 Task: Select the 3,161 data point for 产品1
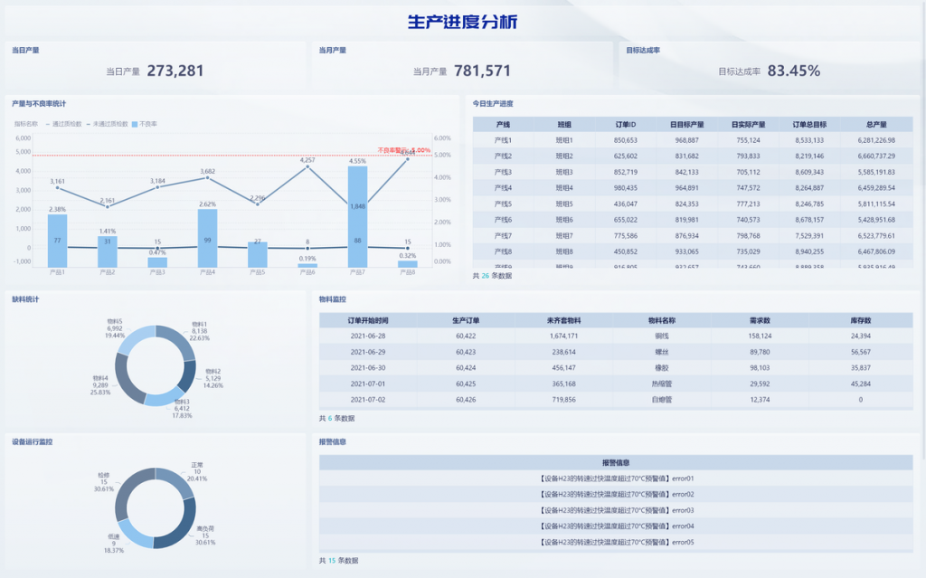(58, 187)
